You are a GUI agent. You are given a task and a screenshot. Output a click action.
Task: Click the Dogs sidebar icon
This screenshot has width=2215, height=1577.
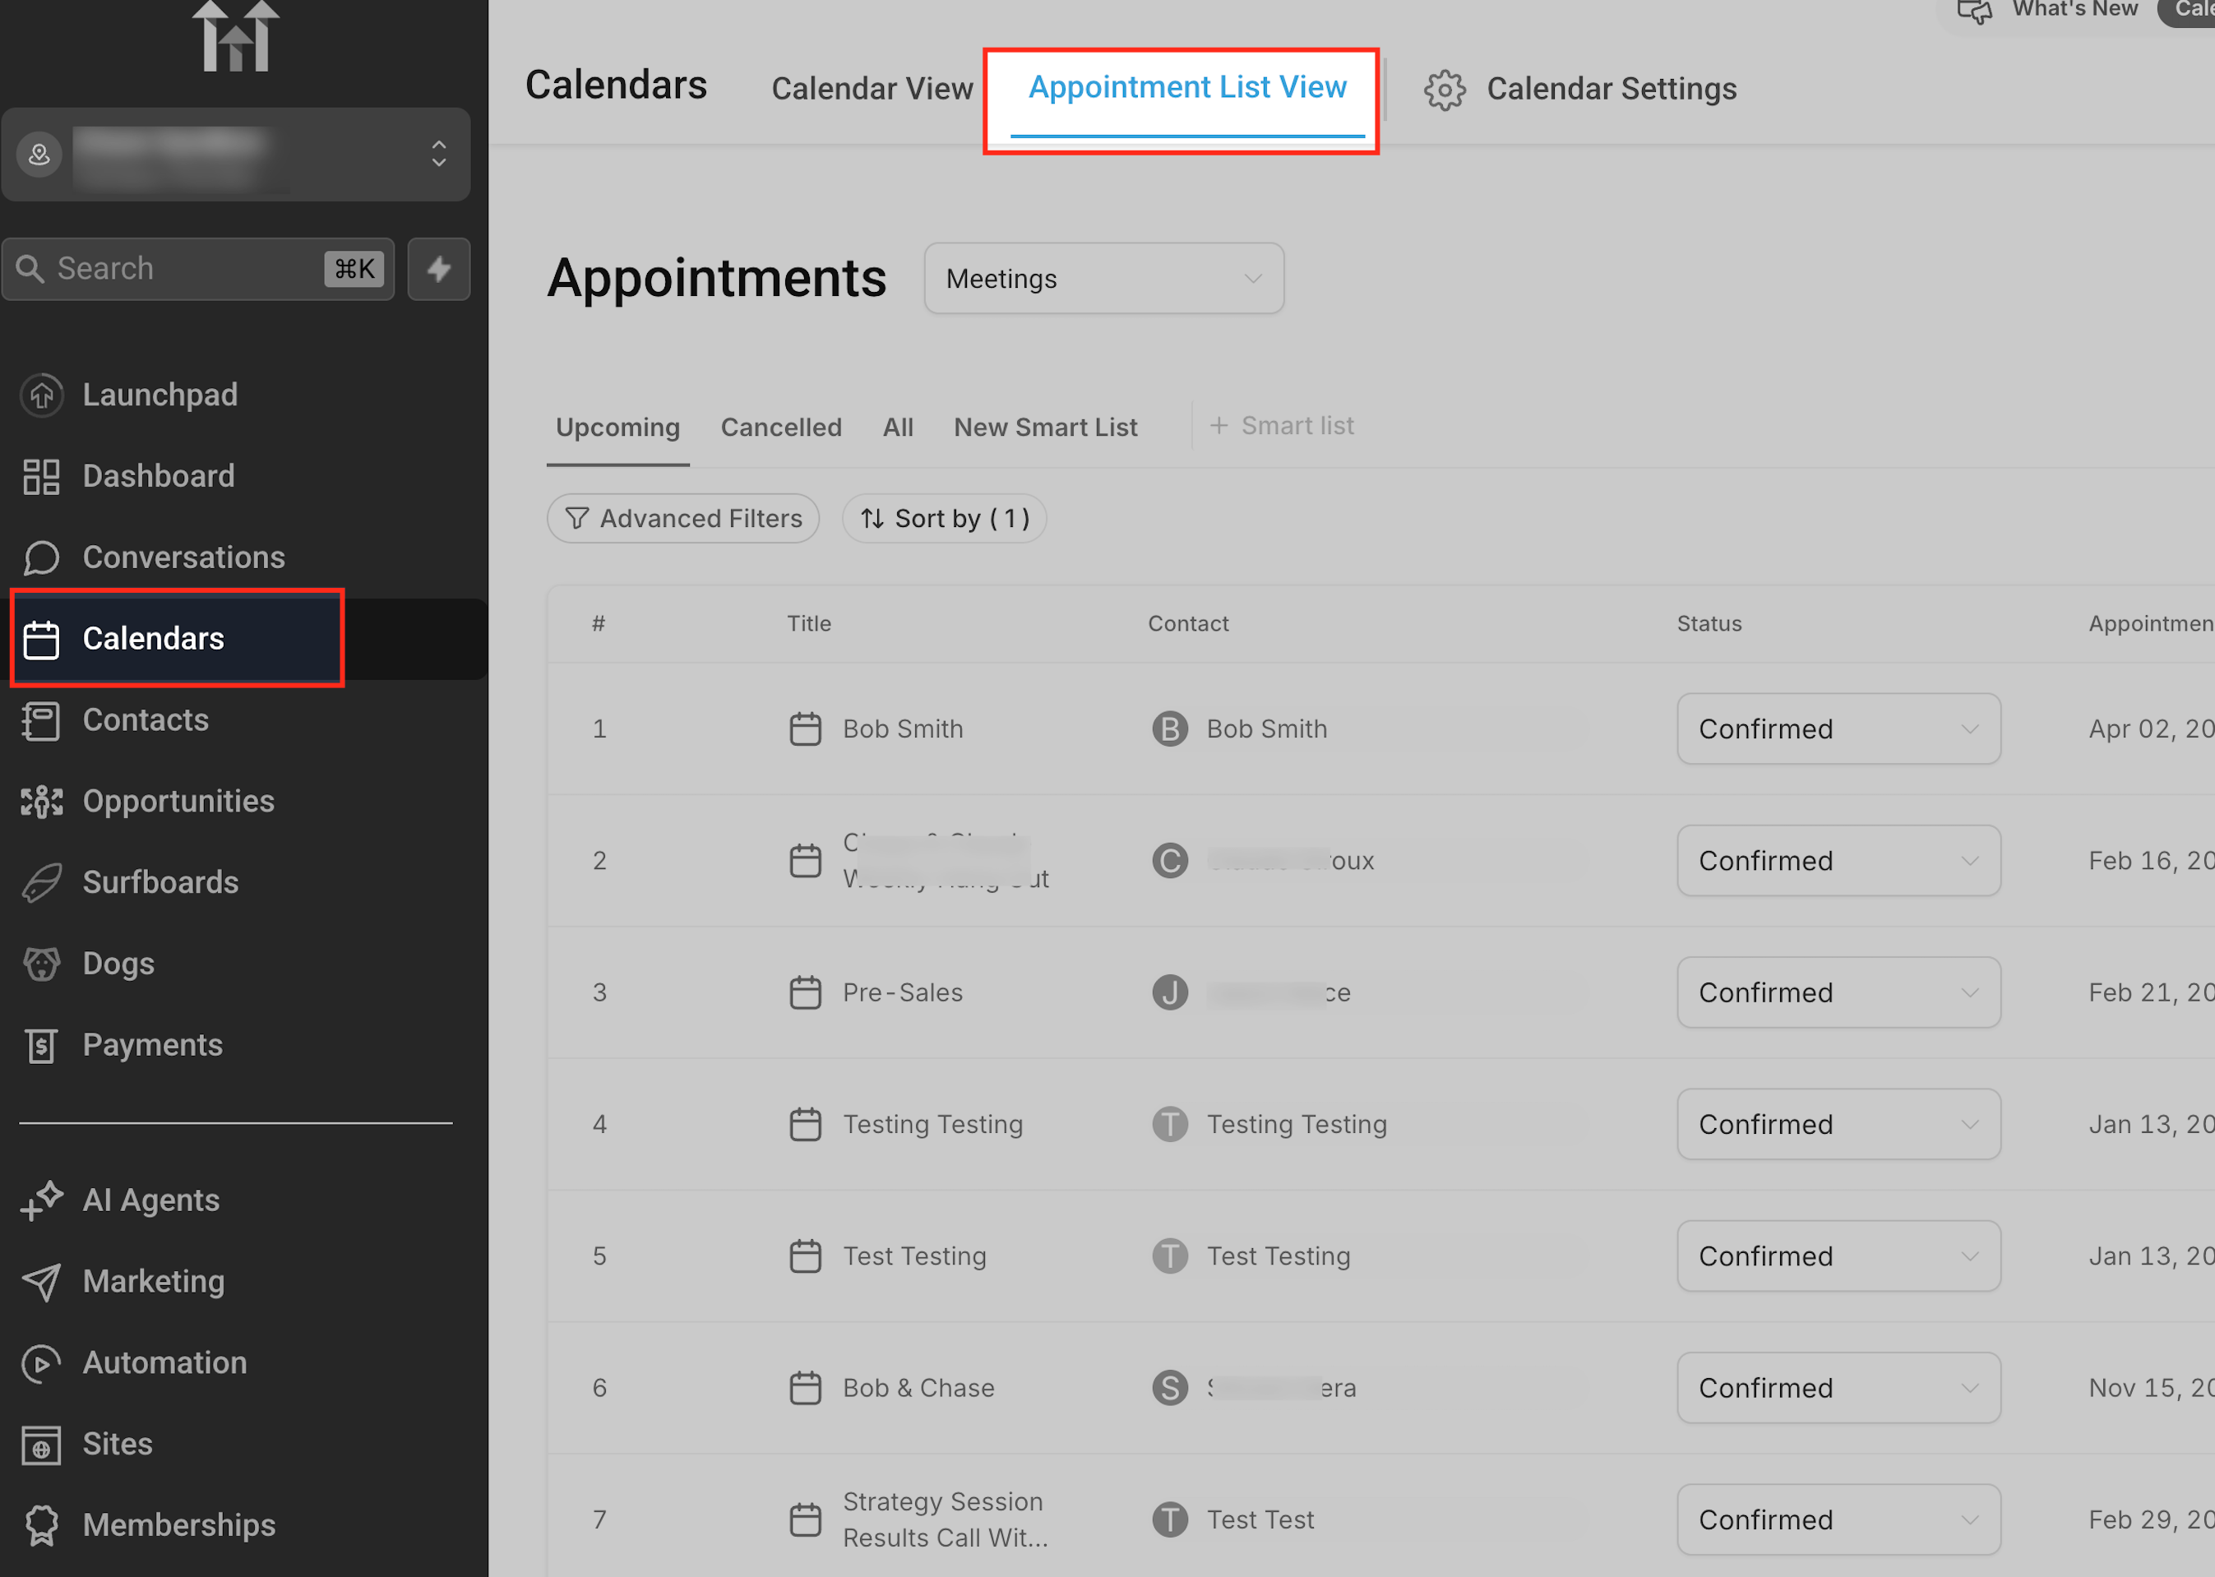41,964
